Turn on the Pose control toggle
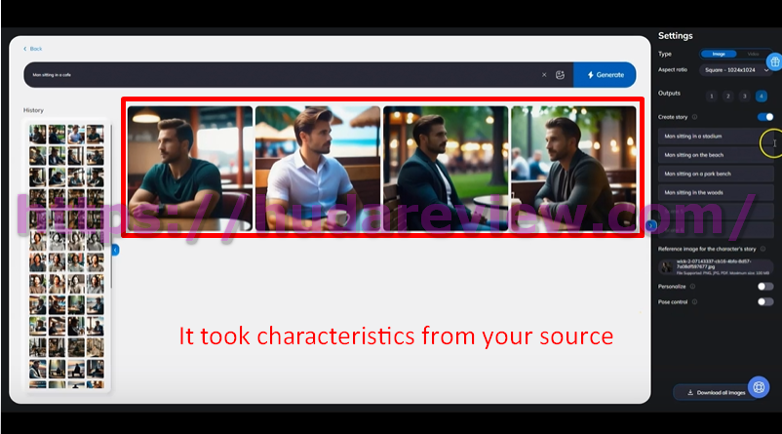The width and height of the screenshot is (782, 434). coord(765,301)
